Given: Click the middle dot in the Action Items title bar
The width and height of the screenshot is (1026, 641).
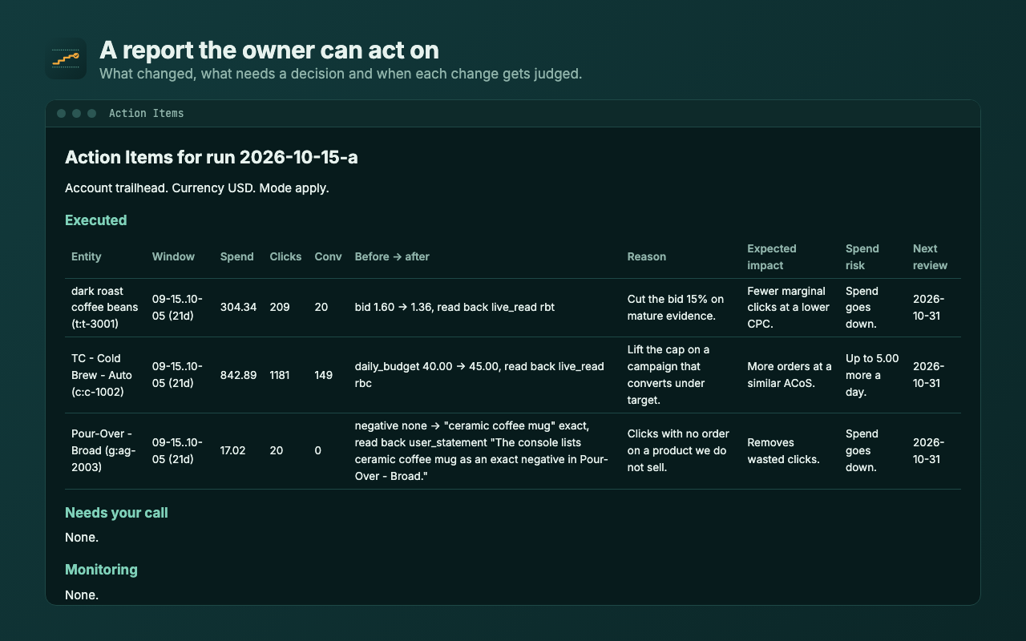Looking at the screenshot, I should point(76,114).
